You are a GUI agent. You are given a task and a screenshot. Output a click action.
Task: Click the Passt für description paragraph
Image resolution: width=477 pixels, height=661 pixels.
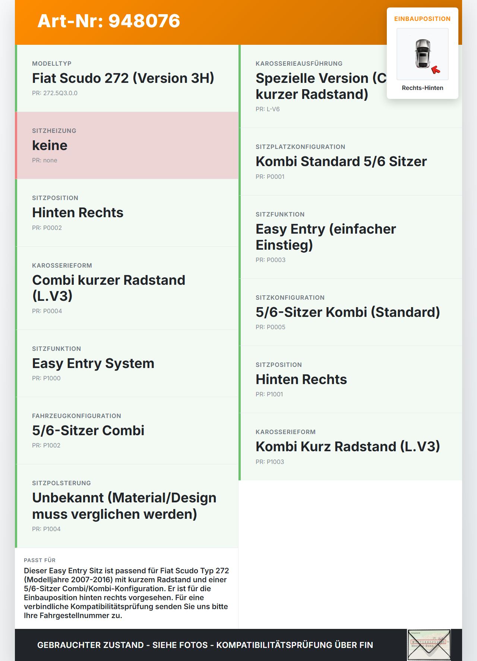pos(127,593)
